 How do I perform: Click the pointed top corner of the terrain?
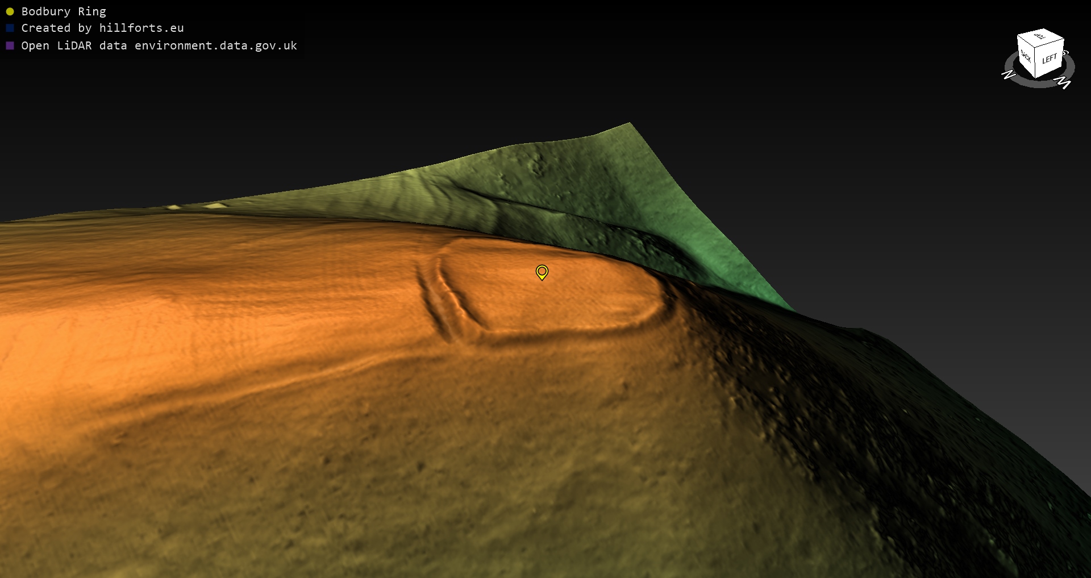click(629, 124)
